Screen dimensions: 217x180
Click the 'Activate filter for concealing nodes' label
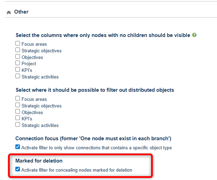pos(77,170)
